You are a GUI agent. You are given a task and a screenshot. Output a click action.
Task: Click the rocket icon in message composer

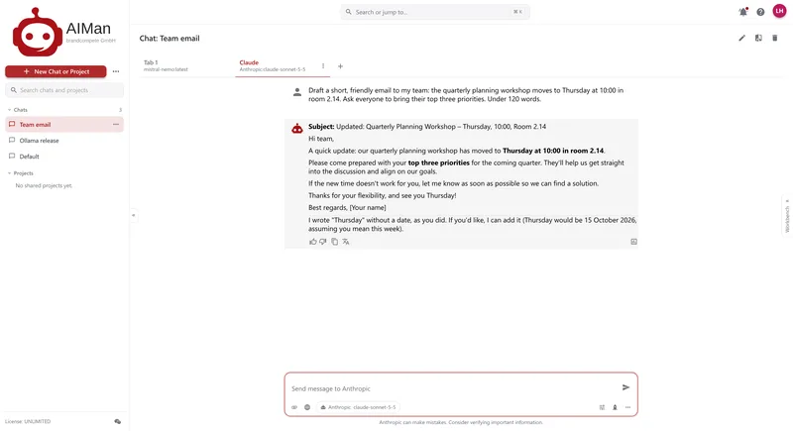point(615,407)
